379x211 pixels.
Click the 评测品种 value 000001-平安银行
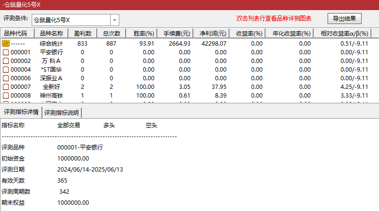pyautogui.click(x=80, y=147)
